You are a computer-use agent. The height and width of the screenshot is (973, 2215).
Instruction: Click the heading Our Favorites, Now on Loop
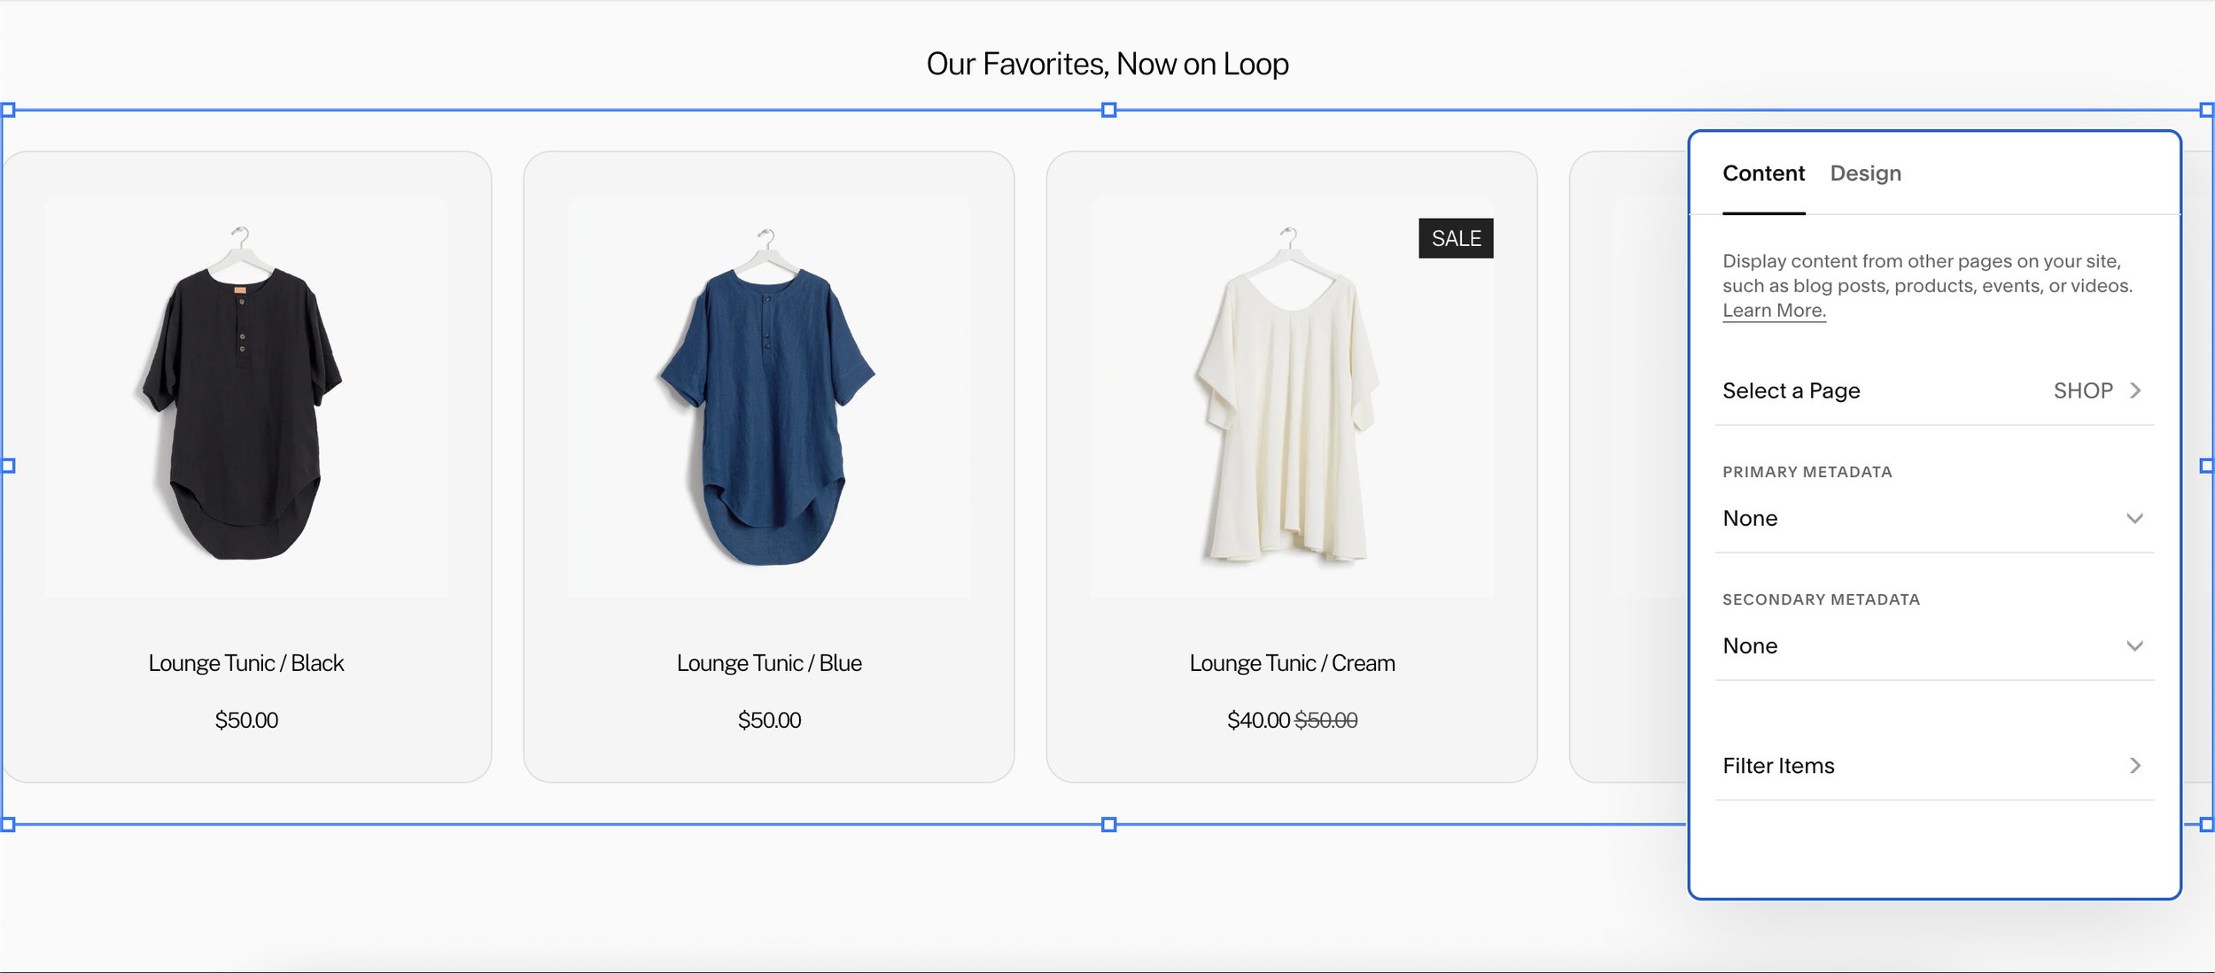[1107, 63]
